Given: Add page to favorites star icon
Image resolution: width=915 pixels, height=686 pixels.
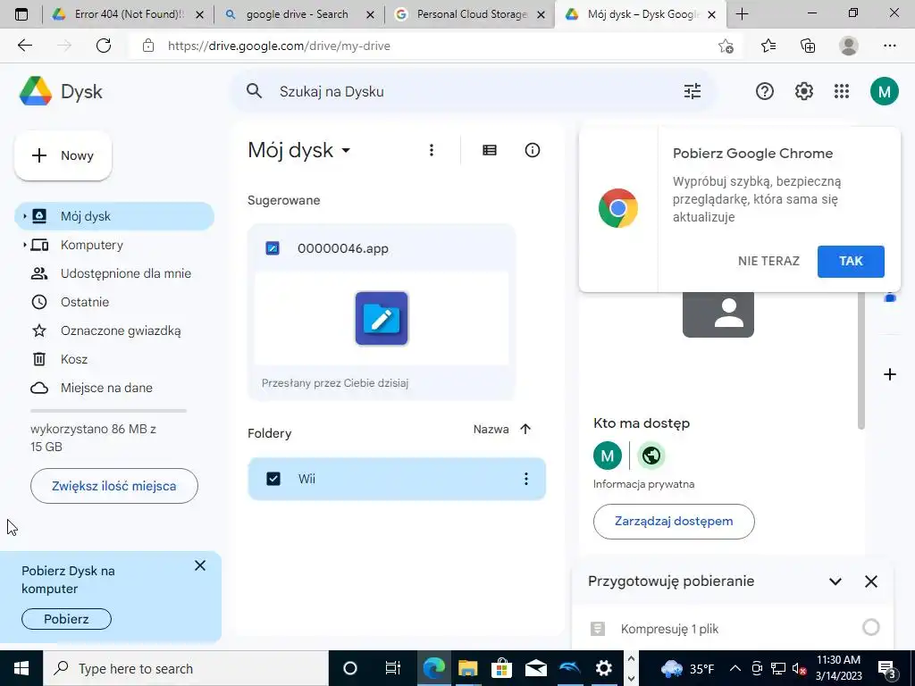Looking at the screenshot, I should pos(726,46).
